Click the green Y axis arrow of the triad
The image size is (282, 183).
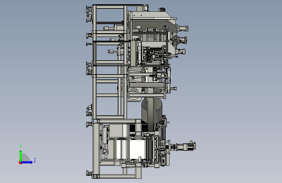coord(21,156)
